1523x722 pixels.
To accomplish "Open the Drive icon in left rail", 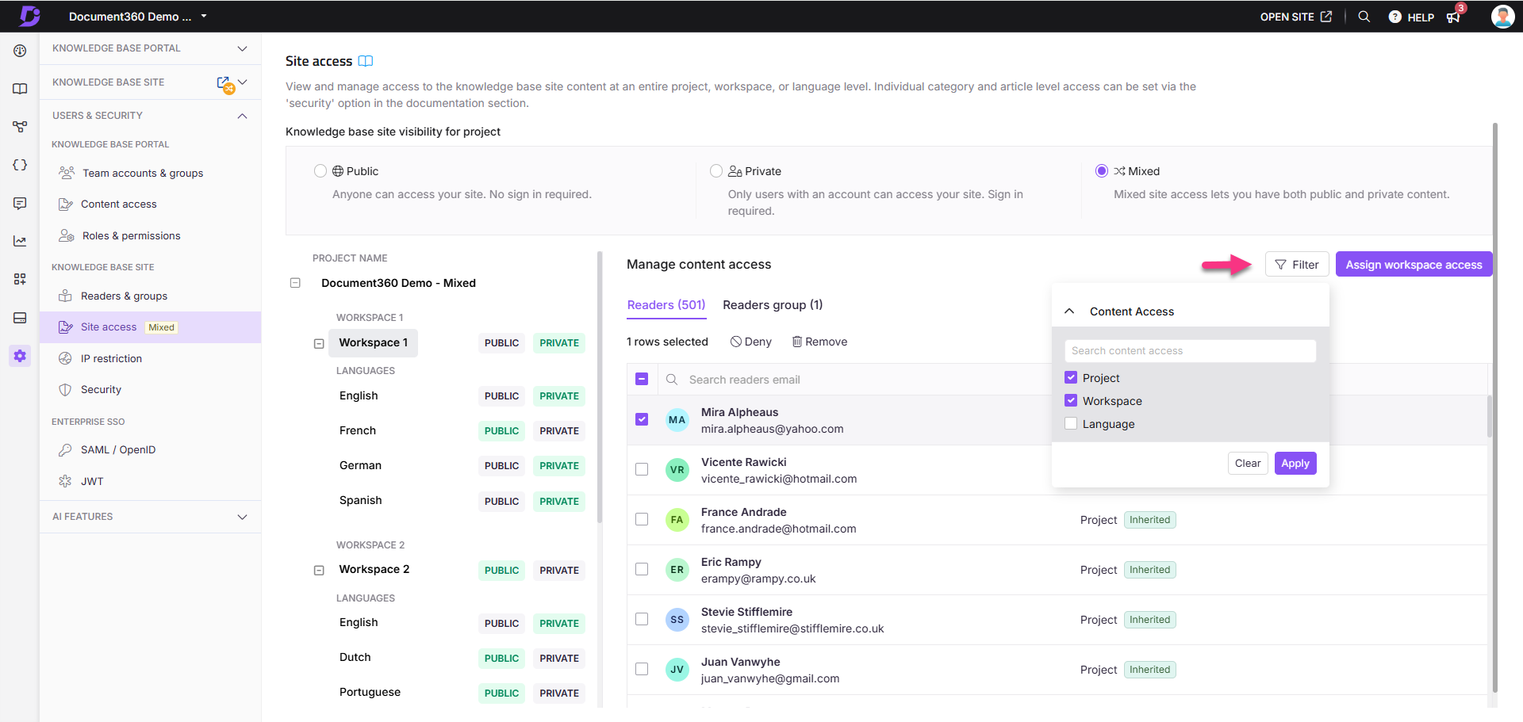I will (x=20, y=318).
